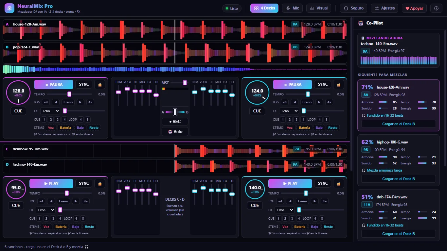Screen dimensions: 447x251
Task: Load hiphop-100-G.wav in Deck B
Action: pyautogui.click(x=399, y=179)
